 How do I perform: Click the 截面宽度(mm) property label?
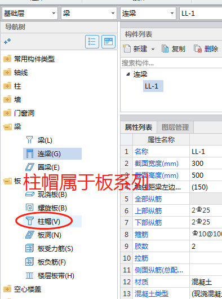157,164
